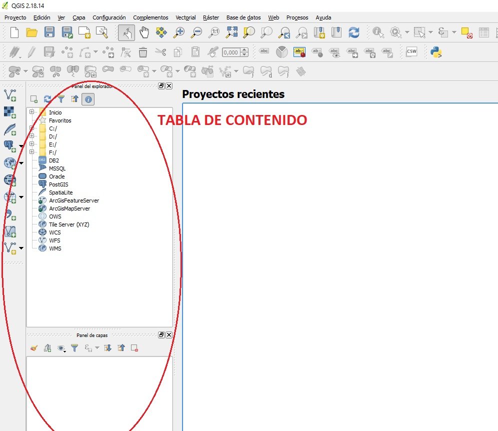Close the Panel de capas
Viewport: 498px width, 431px height.
click(x=169, y=335)
